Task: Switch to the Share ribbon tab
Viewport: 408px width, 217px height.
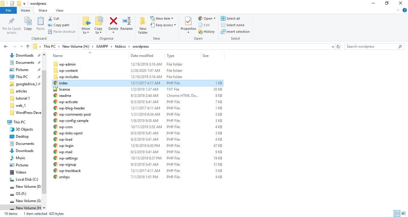Action: coord(43,10)
